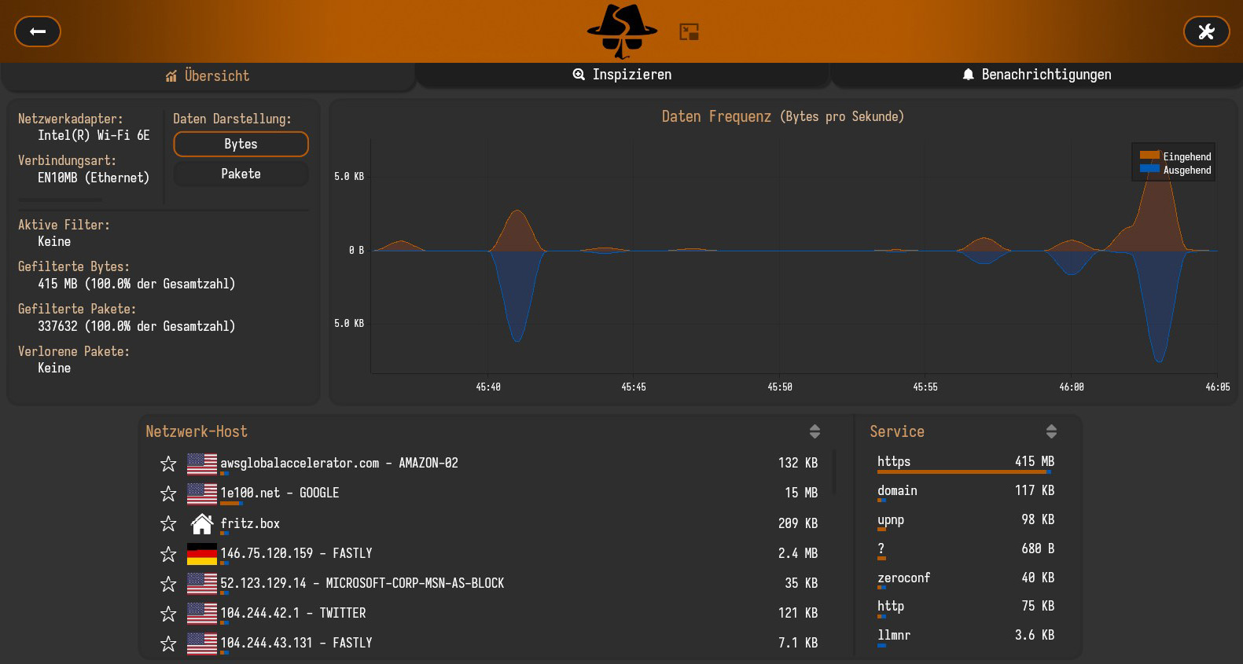Favorite the 1e100.net GOOGLE host star
The width and height of the screenshot is (1243, 664).
pos(168,493)
